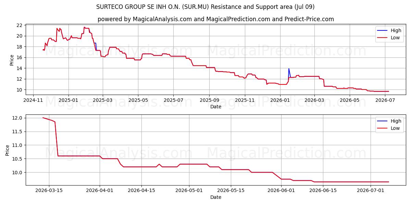Click the '2026-05' tick label on the top chart

(x=349, y=100)
